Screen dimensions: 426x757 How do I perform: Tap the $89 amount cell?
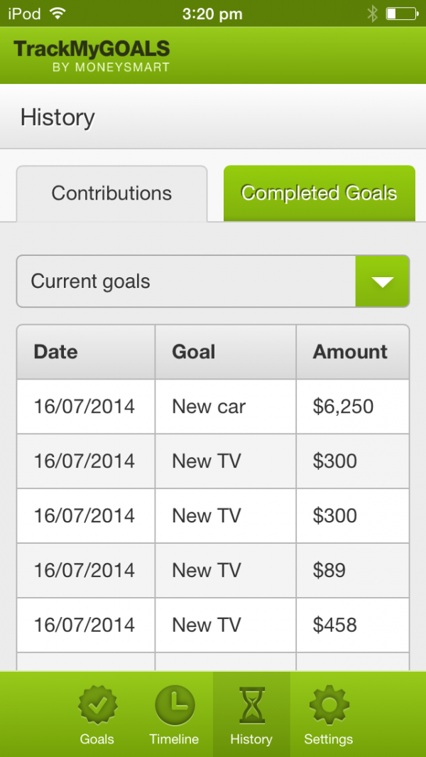point(329,570)
